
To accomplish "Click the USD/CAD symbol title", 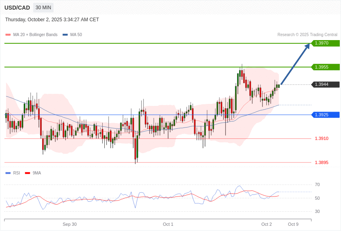I will 17,8.
